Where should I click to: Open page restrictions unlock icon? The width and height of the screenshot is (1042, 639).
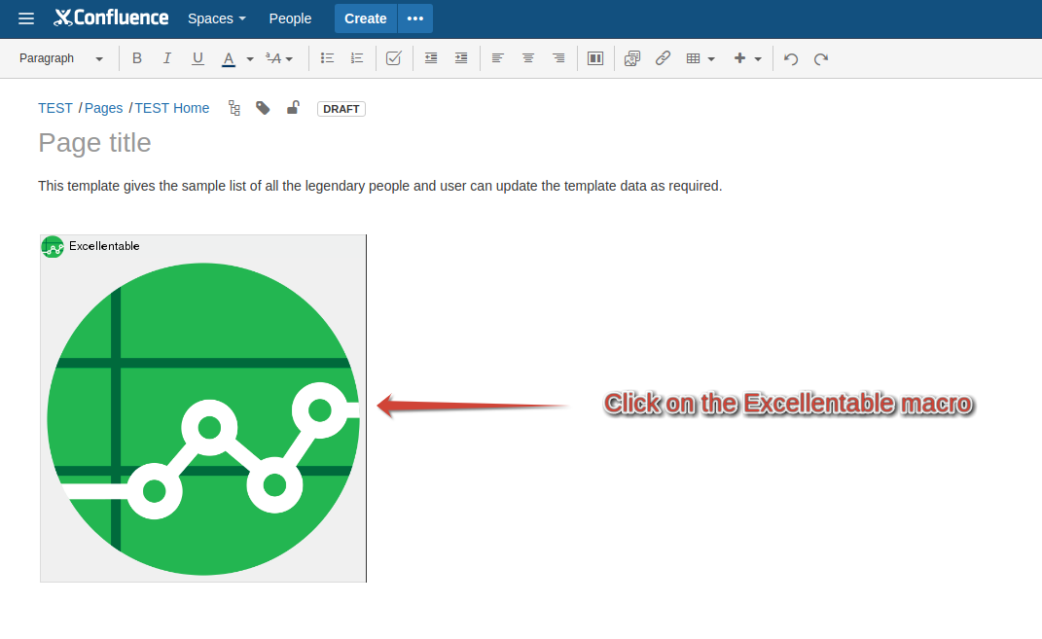coord(293,108)
